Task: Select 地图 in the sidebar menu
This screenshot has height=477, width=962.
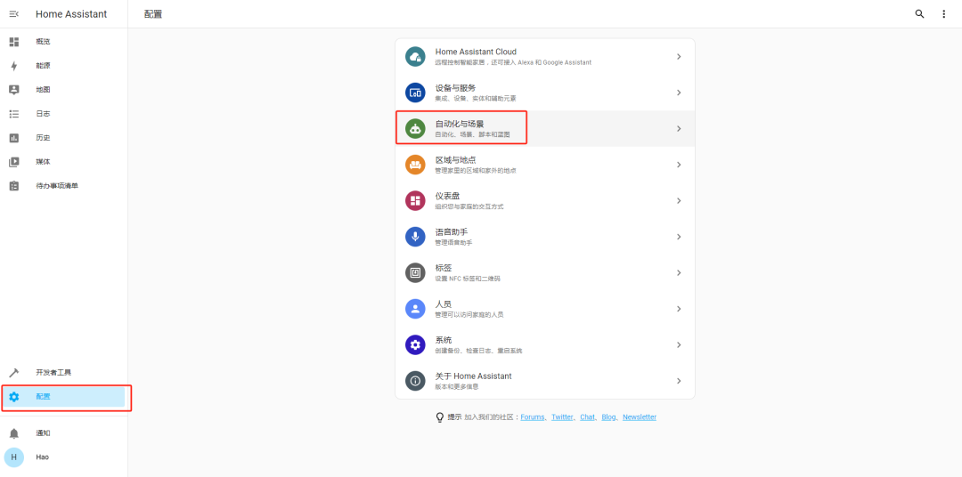Action: point(43,90)
